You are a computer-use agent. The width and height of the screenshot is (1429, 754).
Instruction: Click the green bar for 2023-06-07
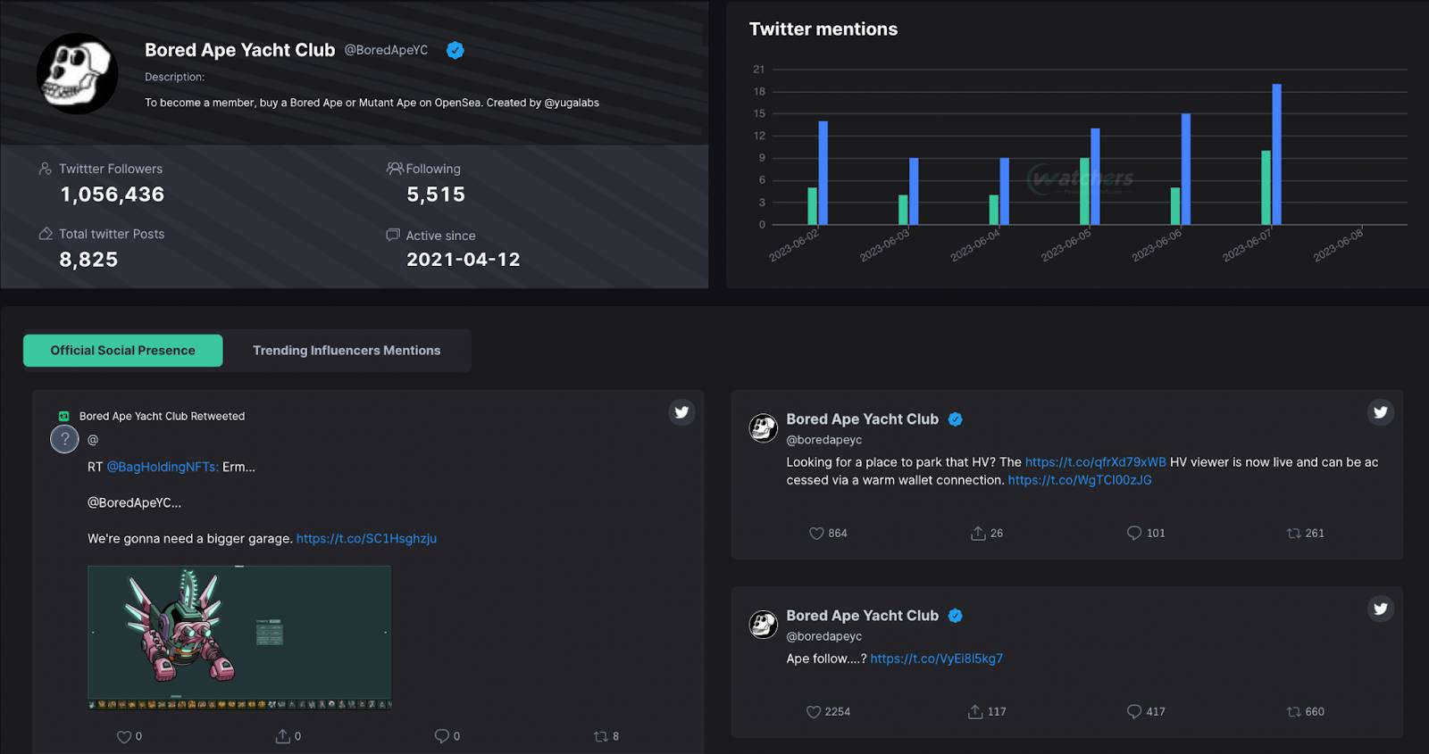point(1266,187)
